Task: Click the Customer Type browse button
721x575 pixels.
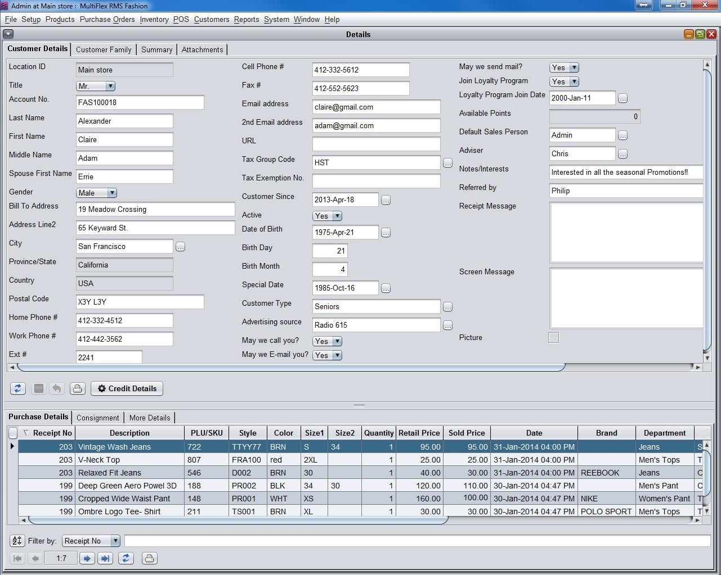Action: pos(447,306)
